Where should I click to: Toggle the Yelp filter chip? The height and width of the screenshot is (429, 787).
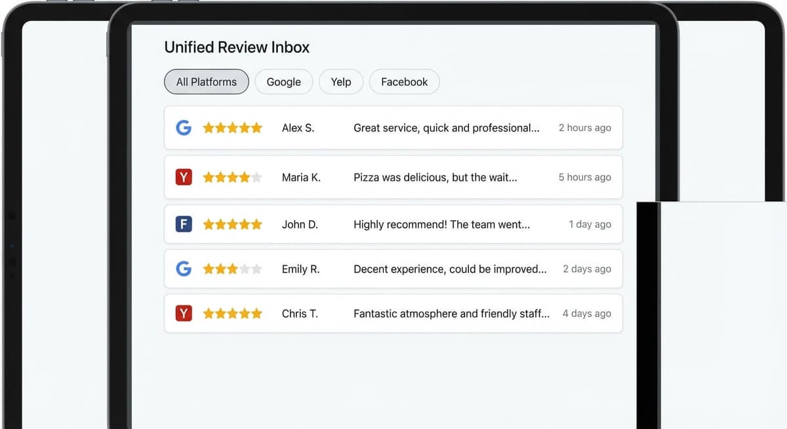(341, 81)
